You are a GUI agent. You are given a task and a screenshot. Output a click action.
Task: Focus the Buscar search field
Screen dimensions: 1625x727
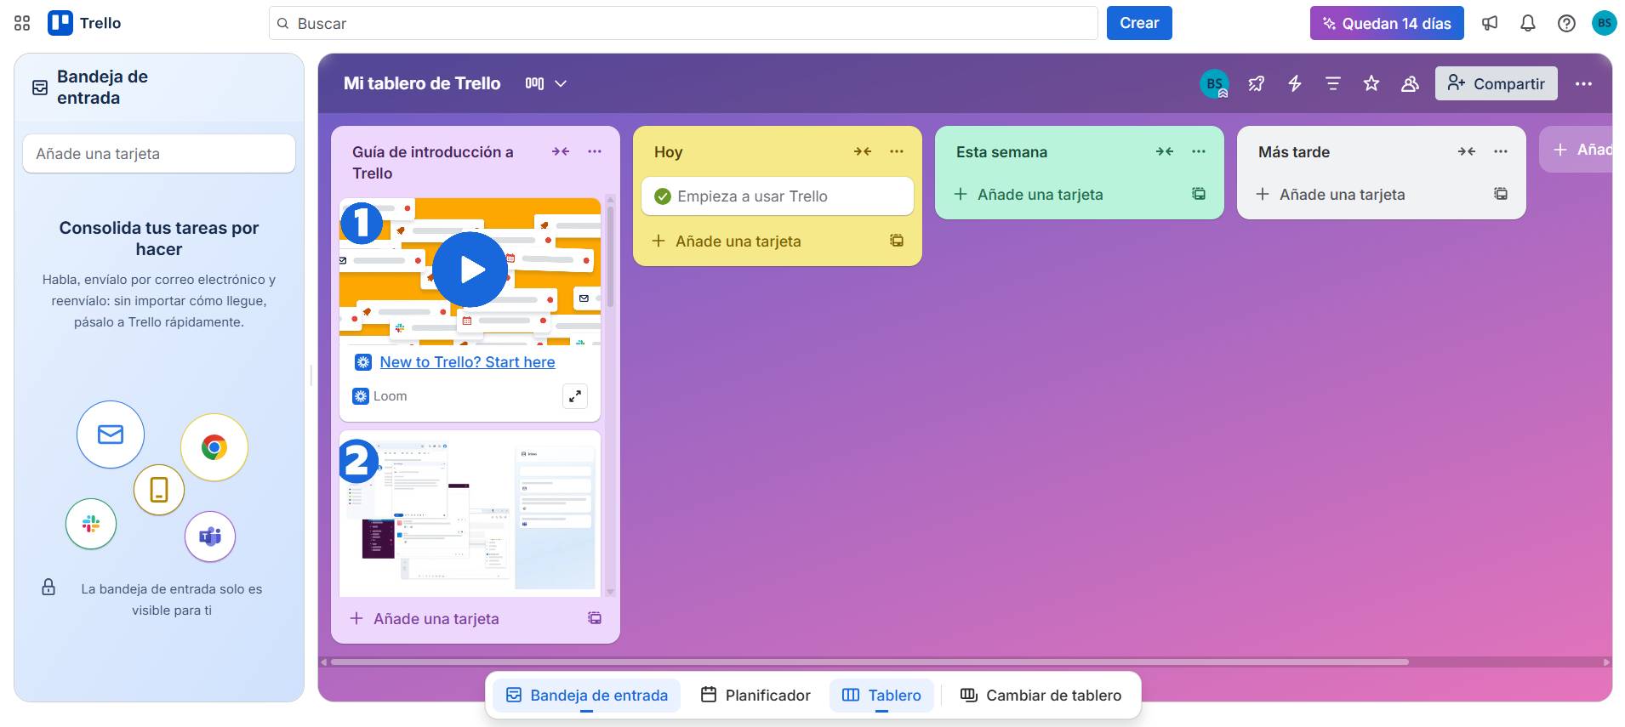683,23
